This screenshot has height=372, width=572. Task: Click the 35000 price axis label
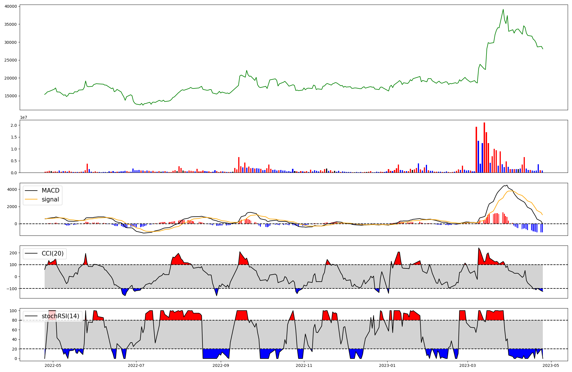11,24
